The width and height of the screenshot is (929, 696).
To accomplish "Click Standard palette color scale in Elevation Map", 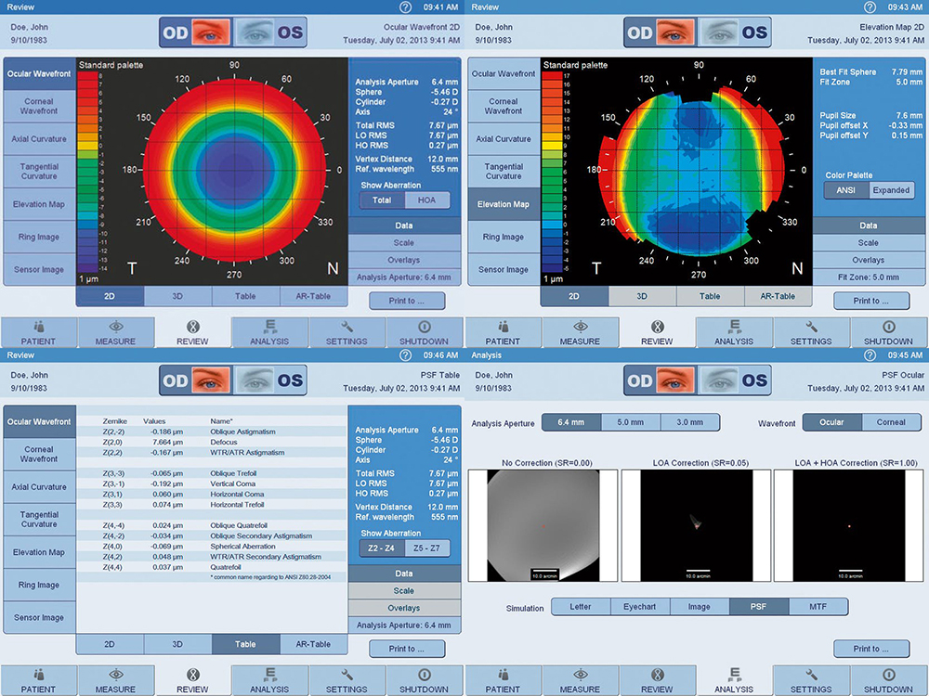I will pyautogui.click(x=552, y=172).
